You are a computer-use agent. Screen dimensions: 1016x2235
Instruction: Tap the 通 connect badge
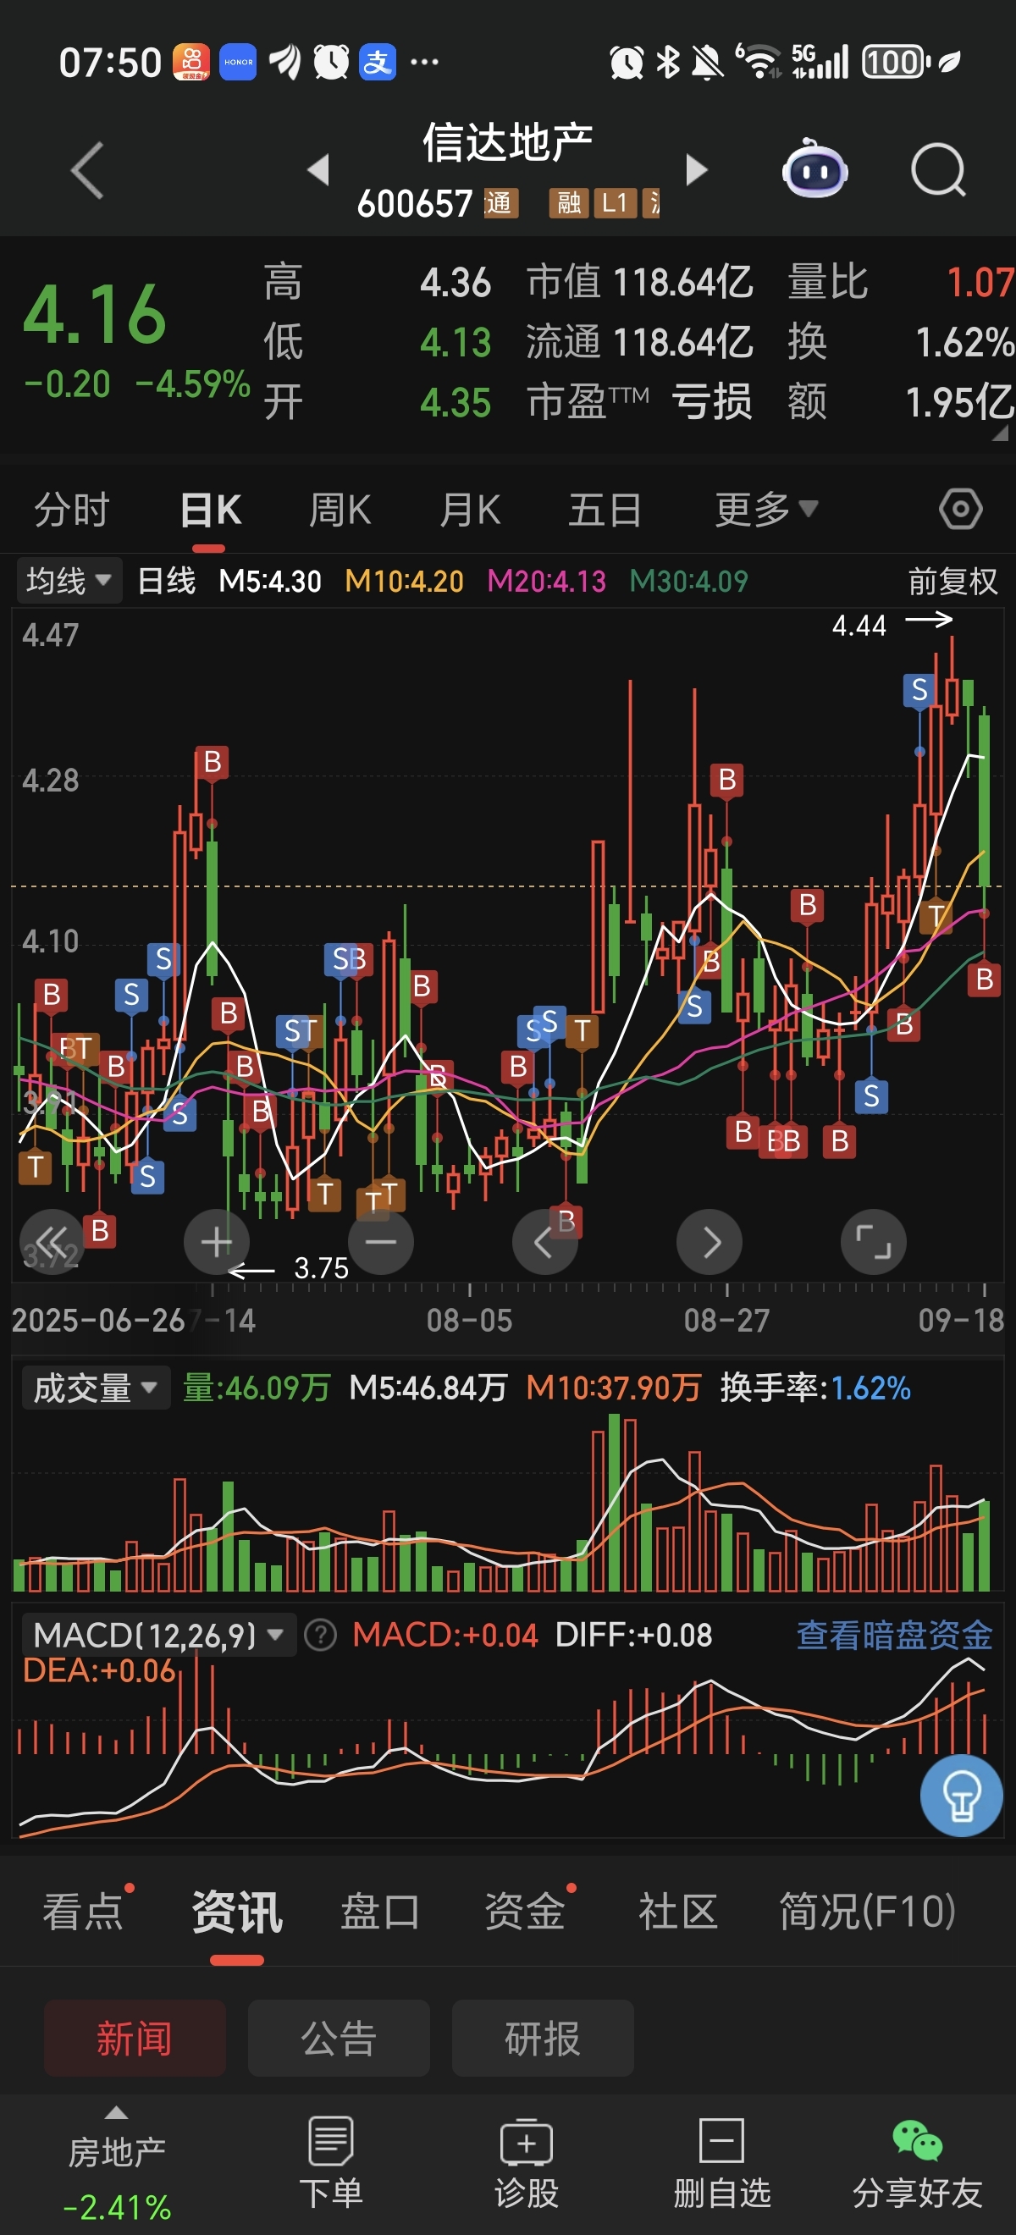pos(500,203)
